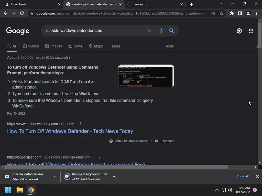262x196 pixels.
Task: Open network status tray icon
Action: coord(224,190)
